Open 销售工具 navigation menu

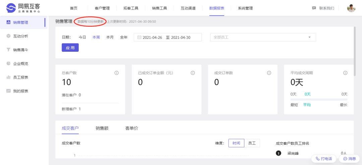[160, 8]
